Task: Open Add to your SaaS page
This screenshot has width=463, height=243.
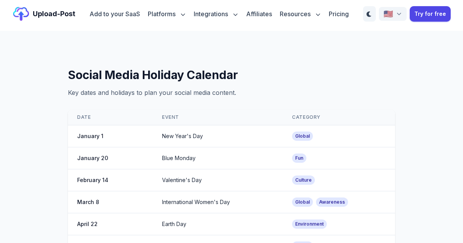Action: [x=115, y=14]
